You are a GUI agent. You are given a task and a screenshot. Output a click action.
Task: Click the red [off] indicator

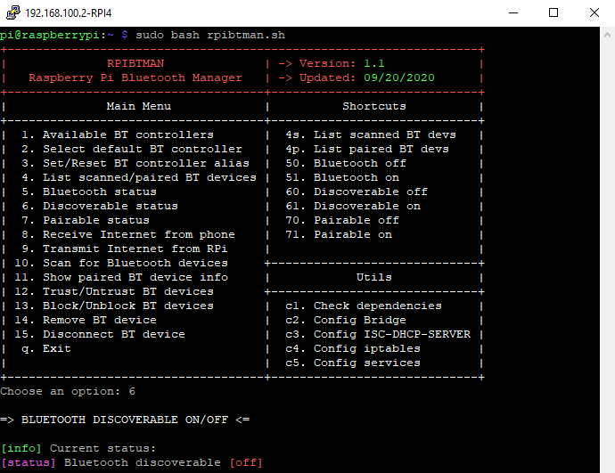[x=246, y=462]
